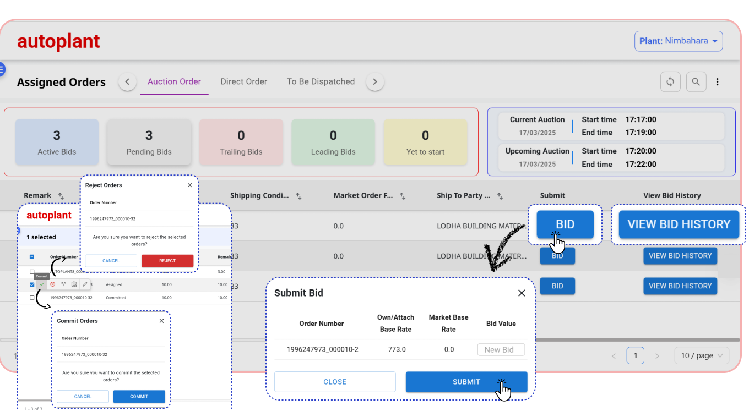Select page 1 in pagination

(x=635, y=356)
